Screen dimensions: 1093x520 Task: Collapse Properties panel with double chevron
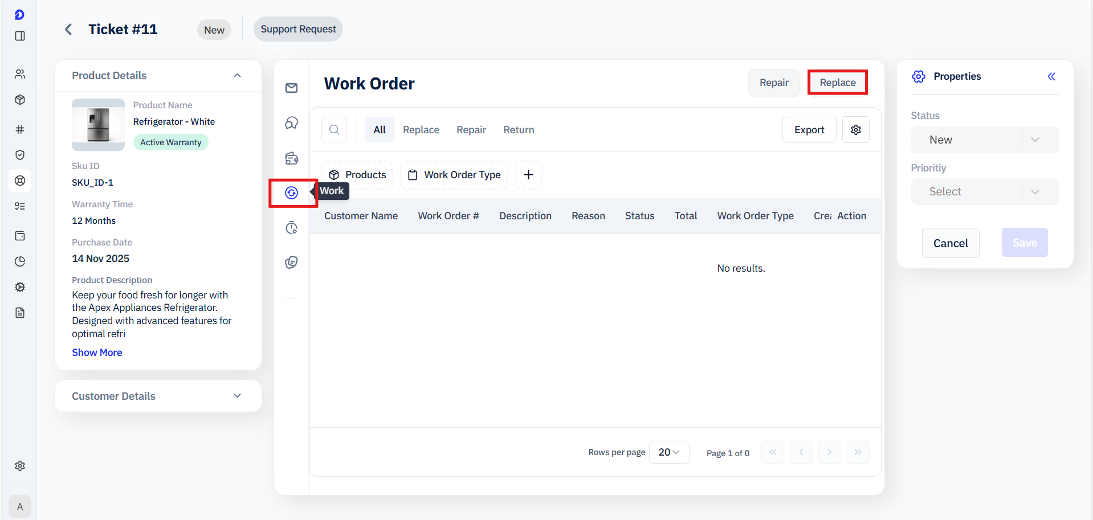(1051, 76)
